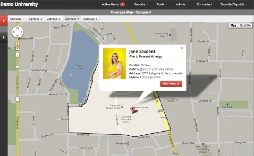
Task: Zoom out with the minus button
Action: (x=18, y=99)
